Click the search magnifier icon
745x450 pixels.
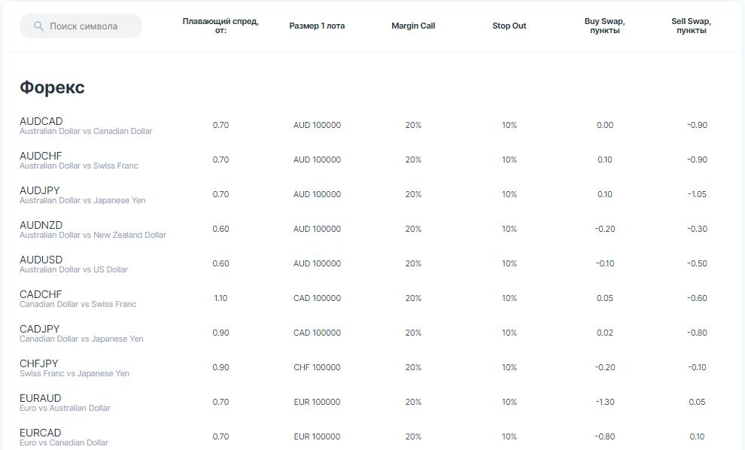coord(38,26)
